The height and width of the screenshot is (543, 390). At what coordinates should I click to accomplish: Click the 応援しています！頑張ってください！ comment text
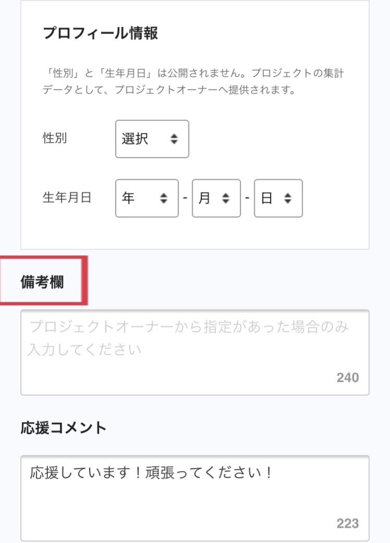pos(152,473)
